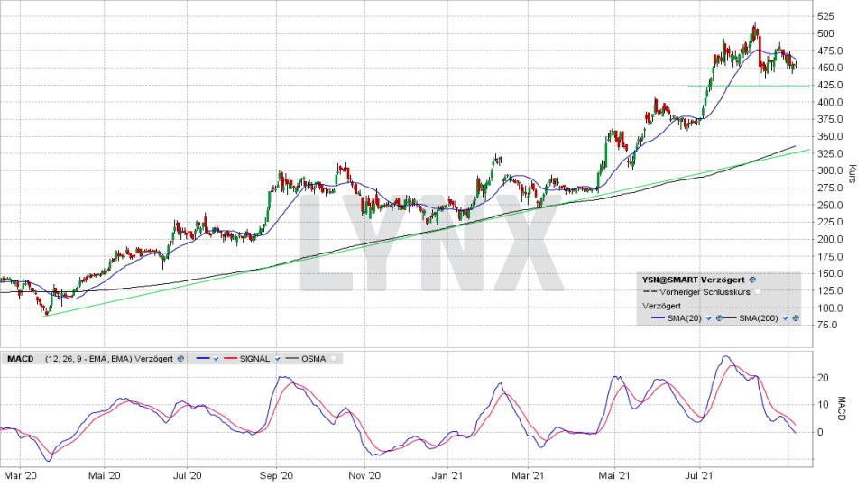The image size is (866, 487).
Task: Toggle the SMA(20) visibility checkbox
Action: click(709, 318)
